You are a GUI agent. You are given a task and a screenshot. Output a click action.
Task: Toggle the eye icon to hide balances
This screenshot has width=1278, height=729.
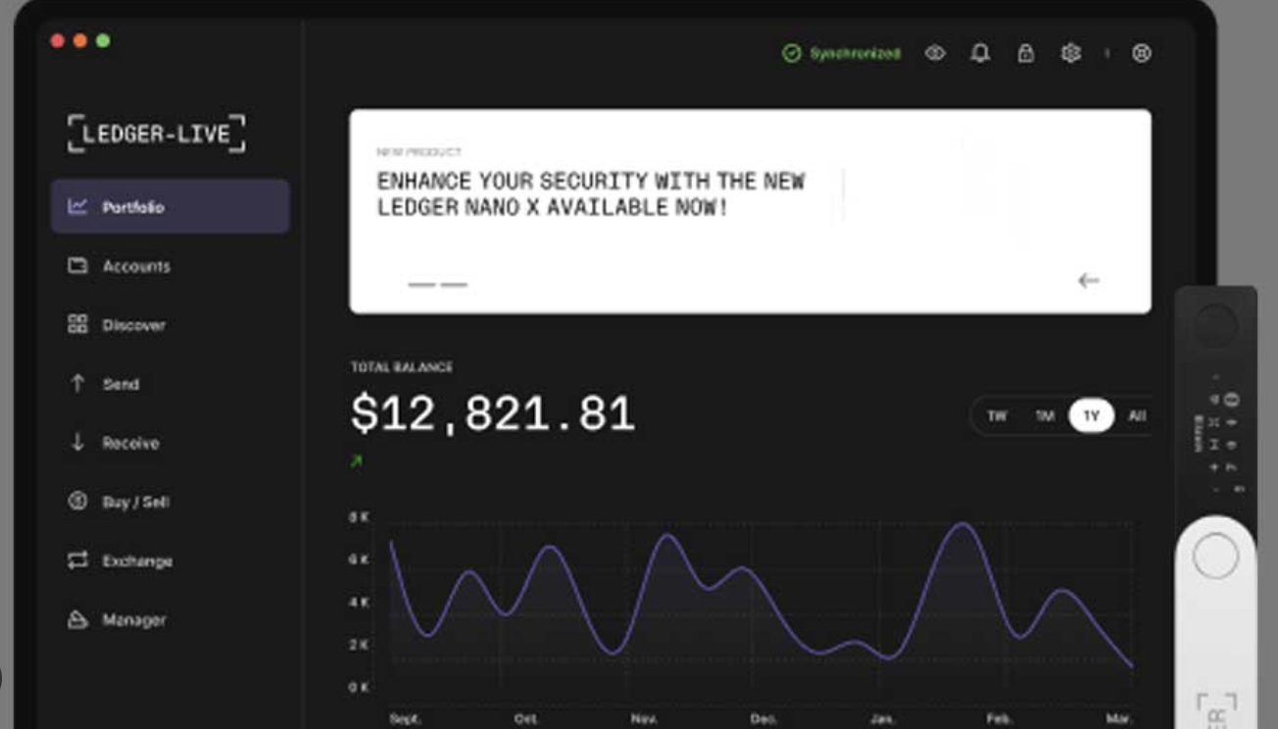935,53
